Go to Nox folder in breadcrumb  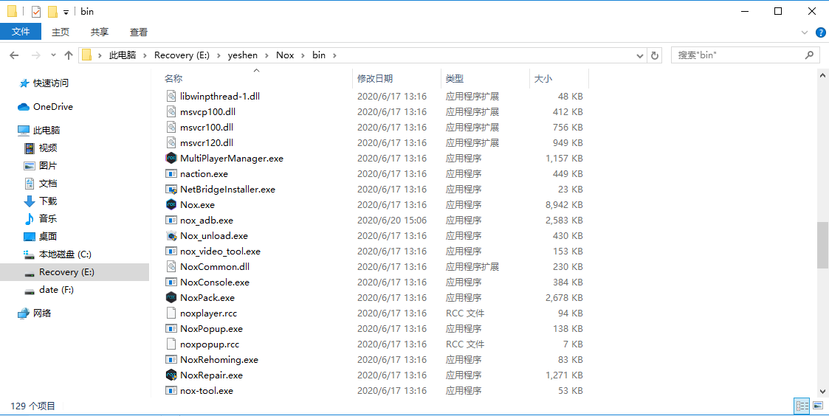tap(285, 55)
